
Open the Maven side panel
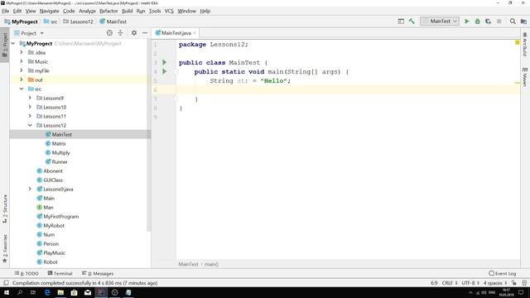click(525, 77)
